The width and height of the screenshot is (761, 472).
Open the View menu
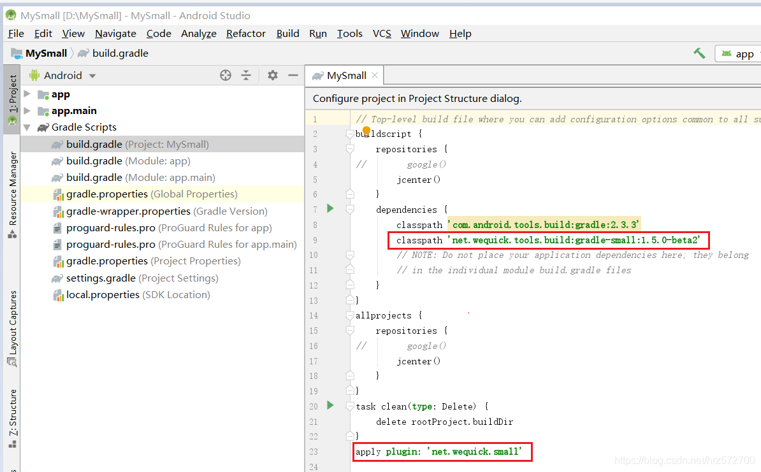(73, 34)
